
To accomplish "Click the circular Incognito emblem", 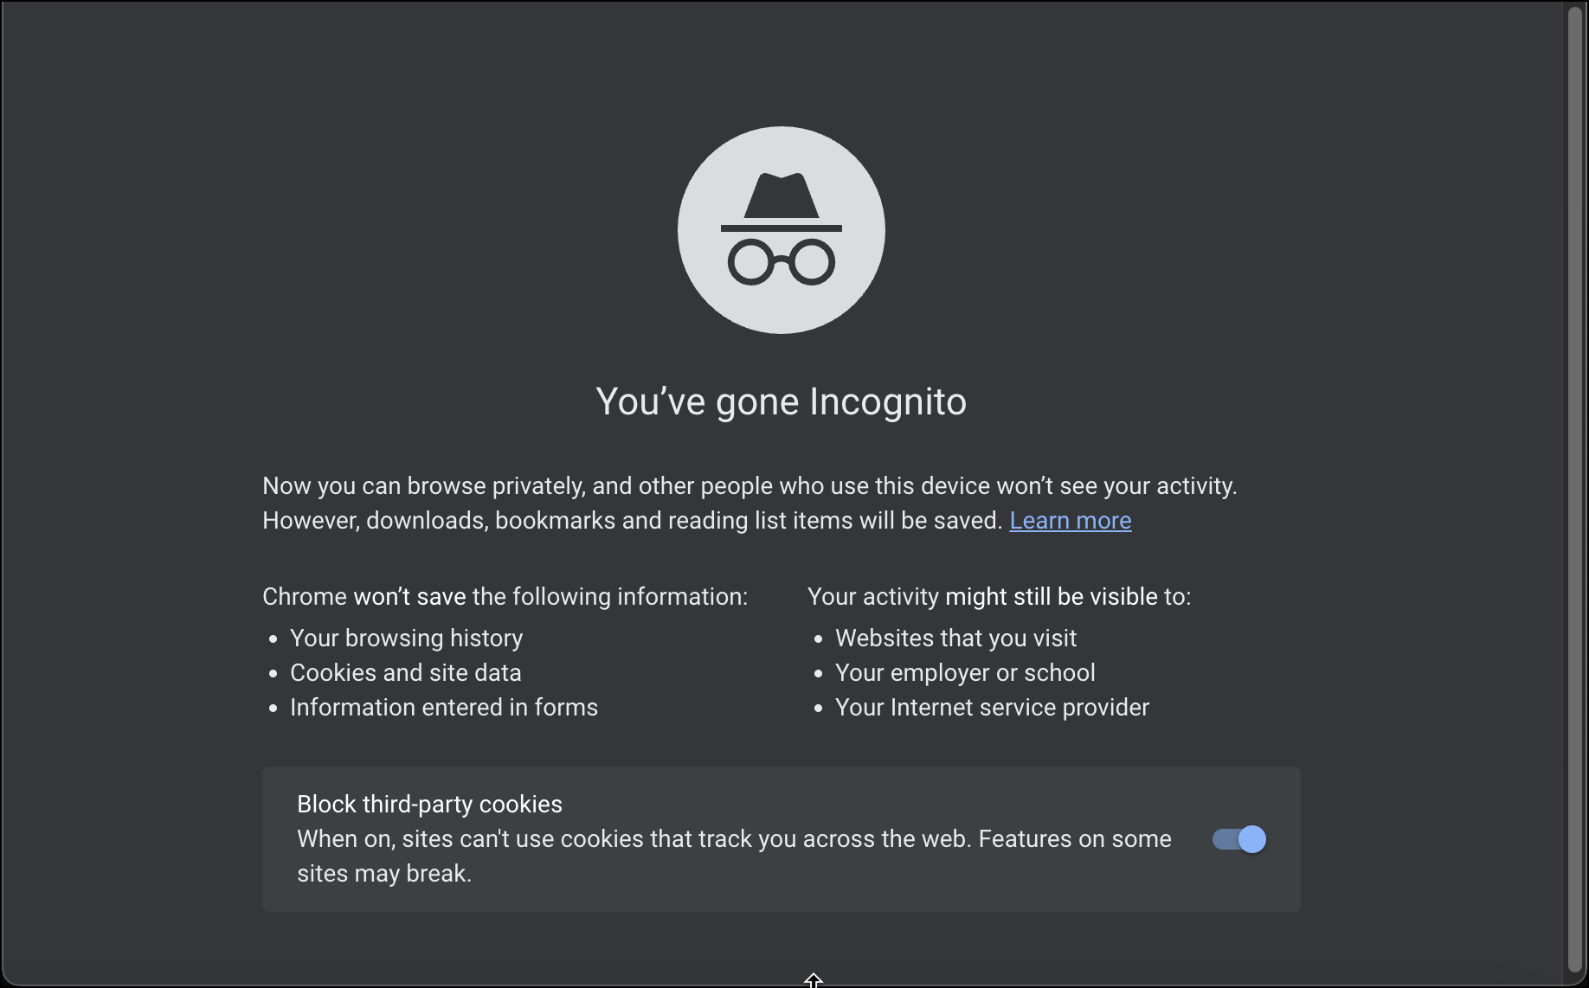I will 781,230.
